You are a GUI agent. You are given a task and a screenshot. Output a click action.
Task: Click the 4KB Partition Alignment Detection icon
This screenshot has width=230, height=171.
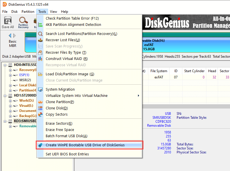[x=40, y=25]
